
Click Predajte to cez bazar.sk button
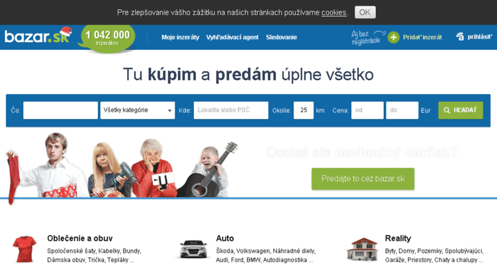pos(363,179)
